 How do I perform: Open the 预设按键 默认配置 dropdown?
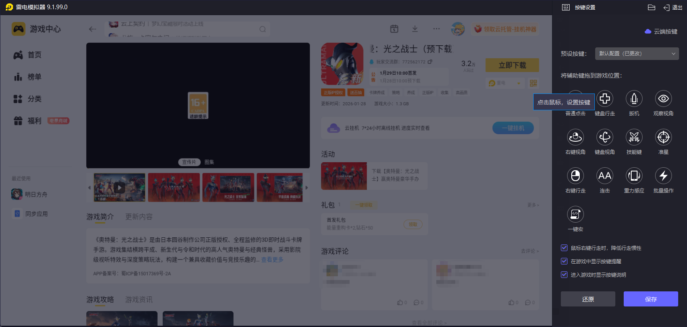point(636,54)
